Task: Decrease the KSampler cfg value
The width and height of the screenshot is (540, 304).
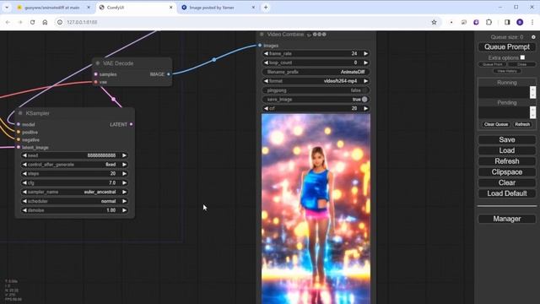Action: click(24, 182)
